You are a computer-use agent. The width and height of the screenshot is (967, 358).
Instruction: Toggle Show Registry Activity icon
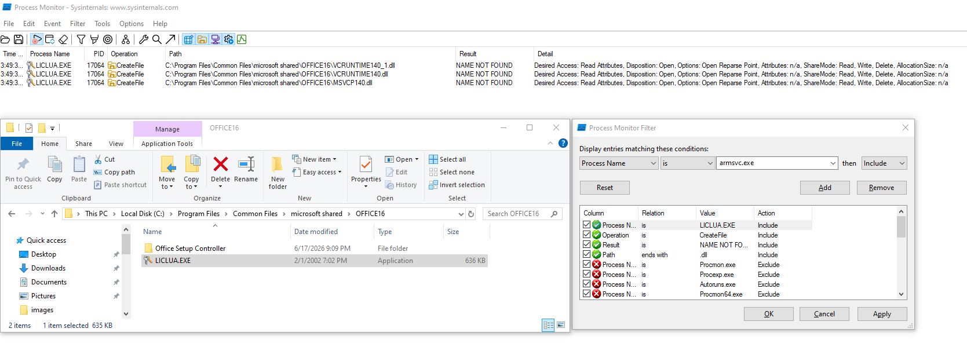coord(188,39)
